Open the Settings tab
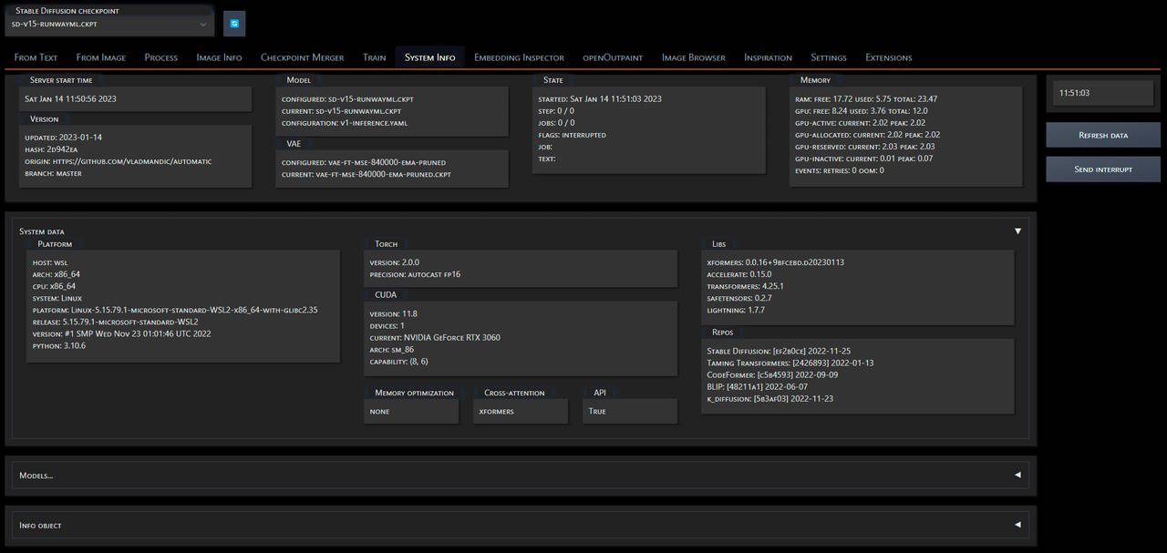Screen dimensions: 1167x553 coord(828,56)
